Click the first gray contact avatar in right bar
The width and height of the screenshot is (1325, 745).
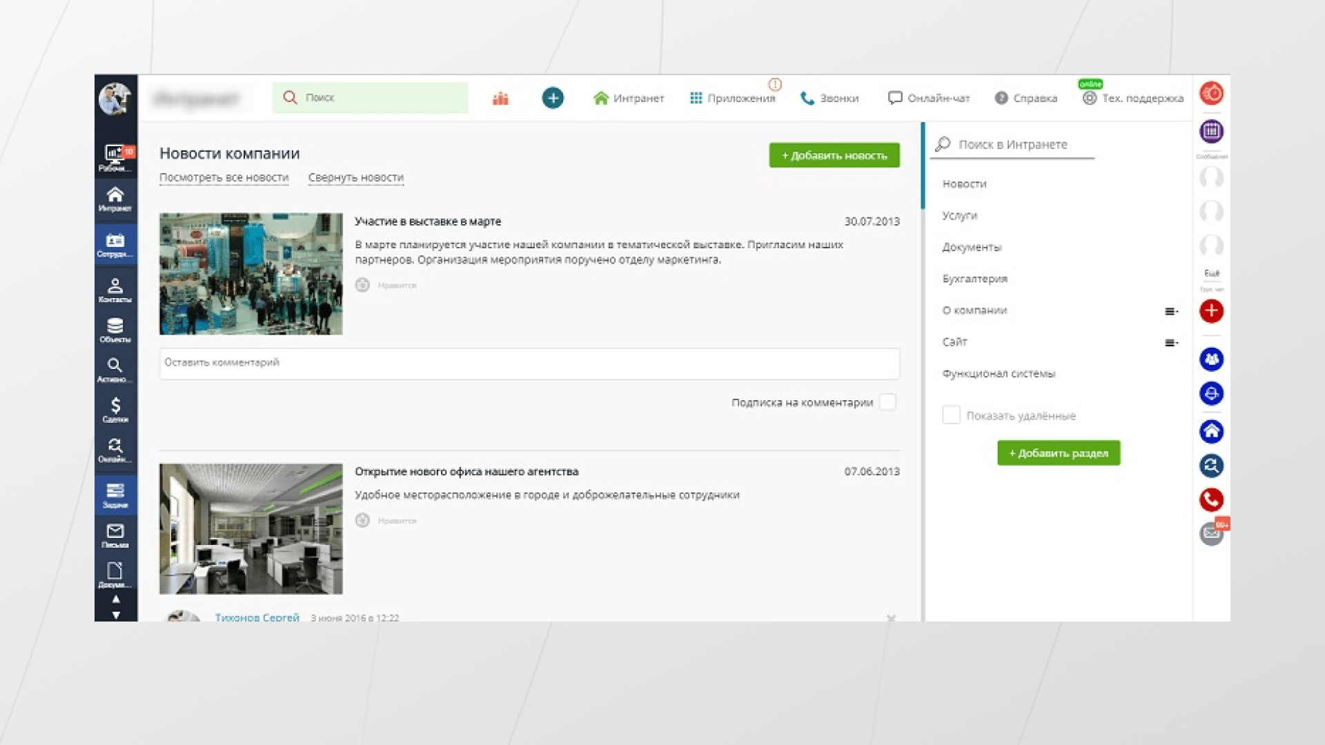pyautogui.click(x=1211, y=178)
